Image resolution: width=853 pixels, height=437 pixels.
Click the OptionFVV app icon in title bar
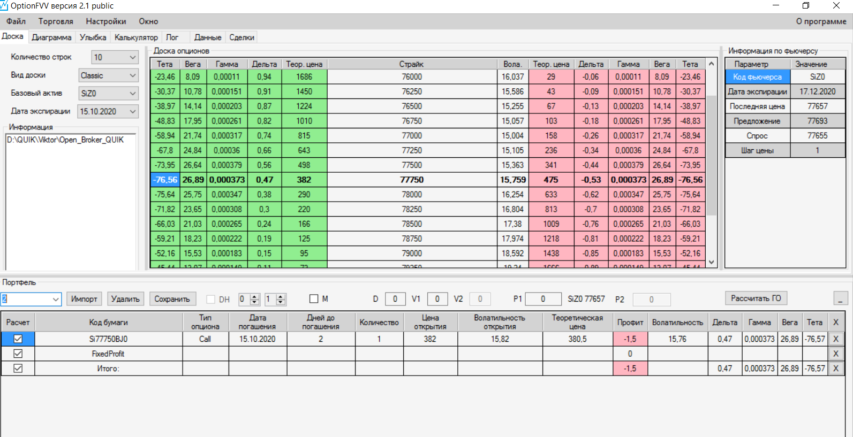click(x=4, y=6)
